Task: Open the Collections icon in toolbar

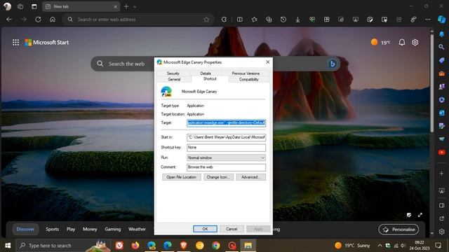Action: 269,20
